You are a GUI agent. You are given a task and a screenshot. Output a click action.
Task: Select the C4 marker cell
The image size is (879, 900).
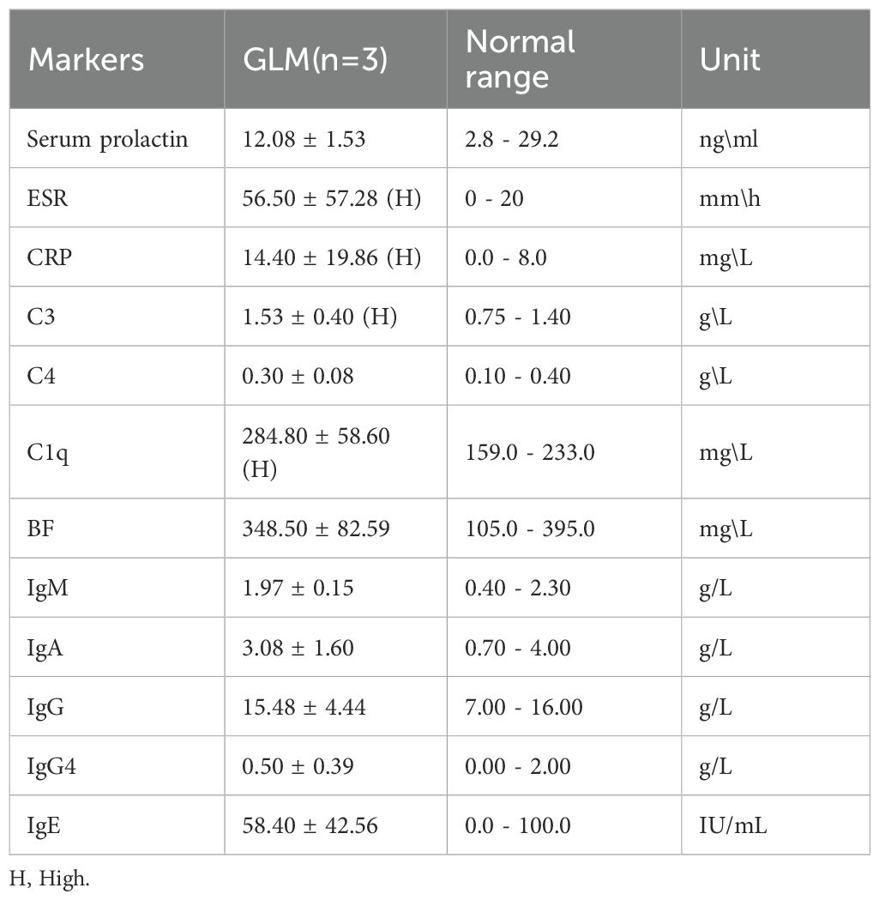click(x=42, y=376)
